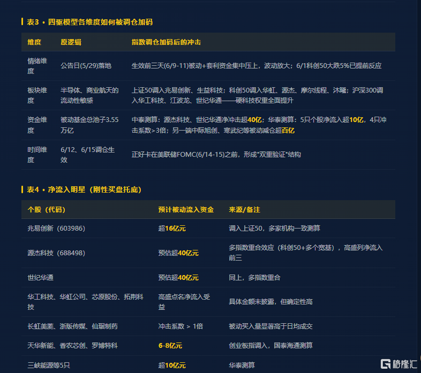
Task: Click the cell '高盛点名净流入受益'
Action: pyautogui.click(x=184, y=302)
